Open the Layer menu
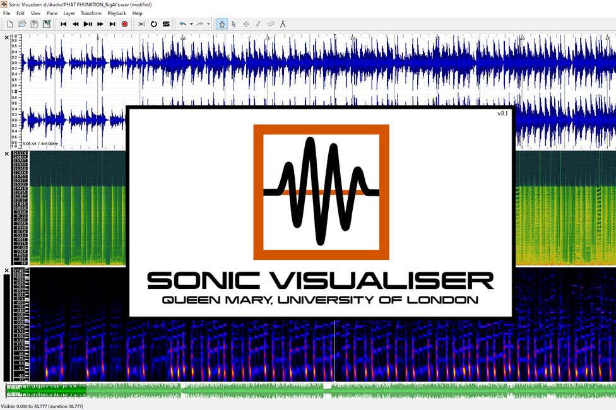Image resolution: width=616 pixels, height=410 pixels. point(69,13)
